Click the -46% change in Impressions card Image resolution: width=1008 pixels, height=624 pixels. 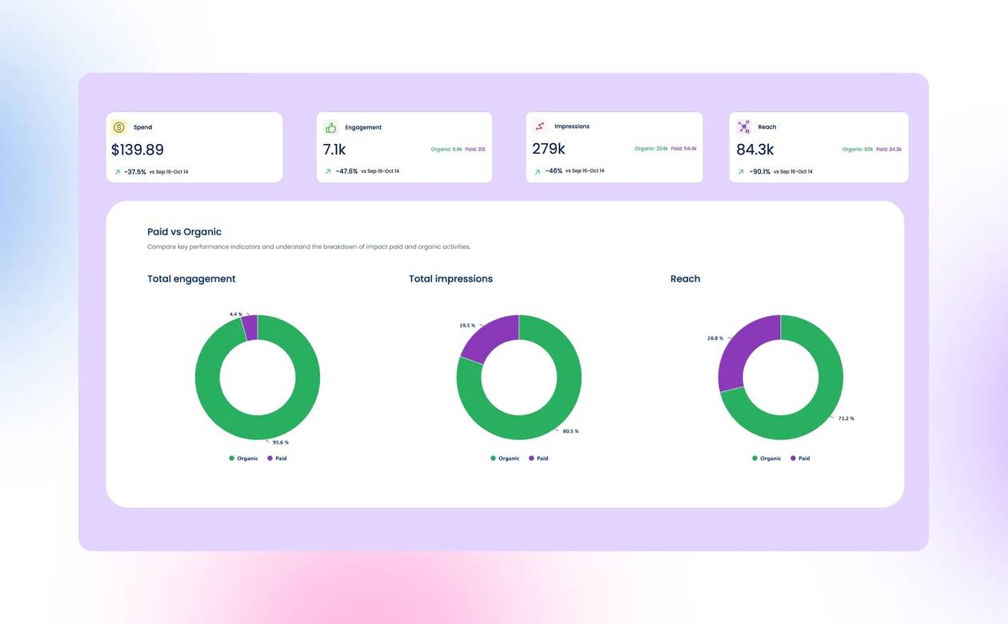554,171
